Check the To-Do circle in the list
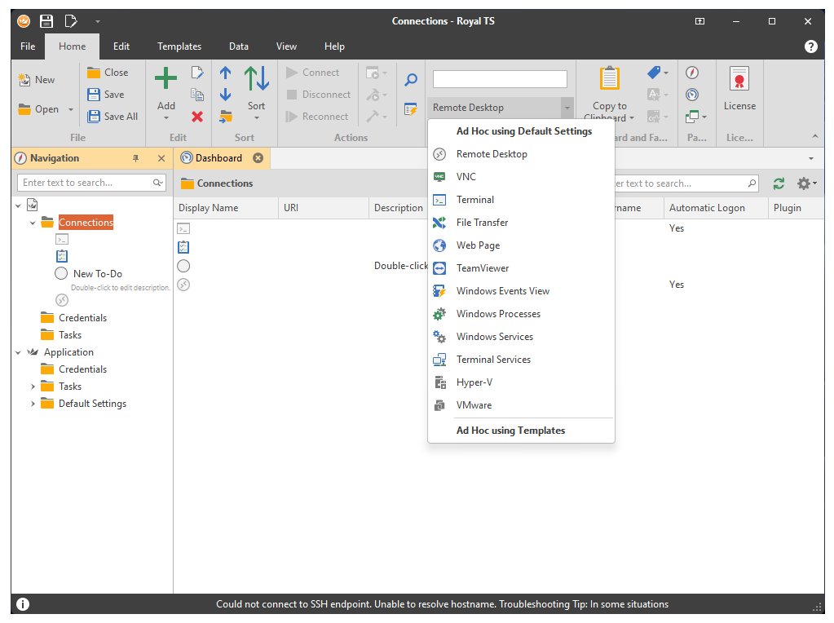 click(x=183, y=266)
